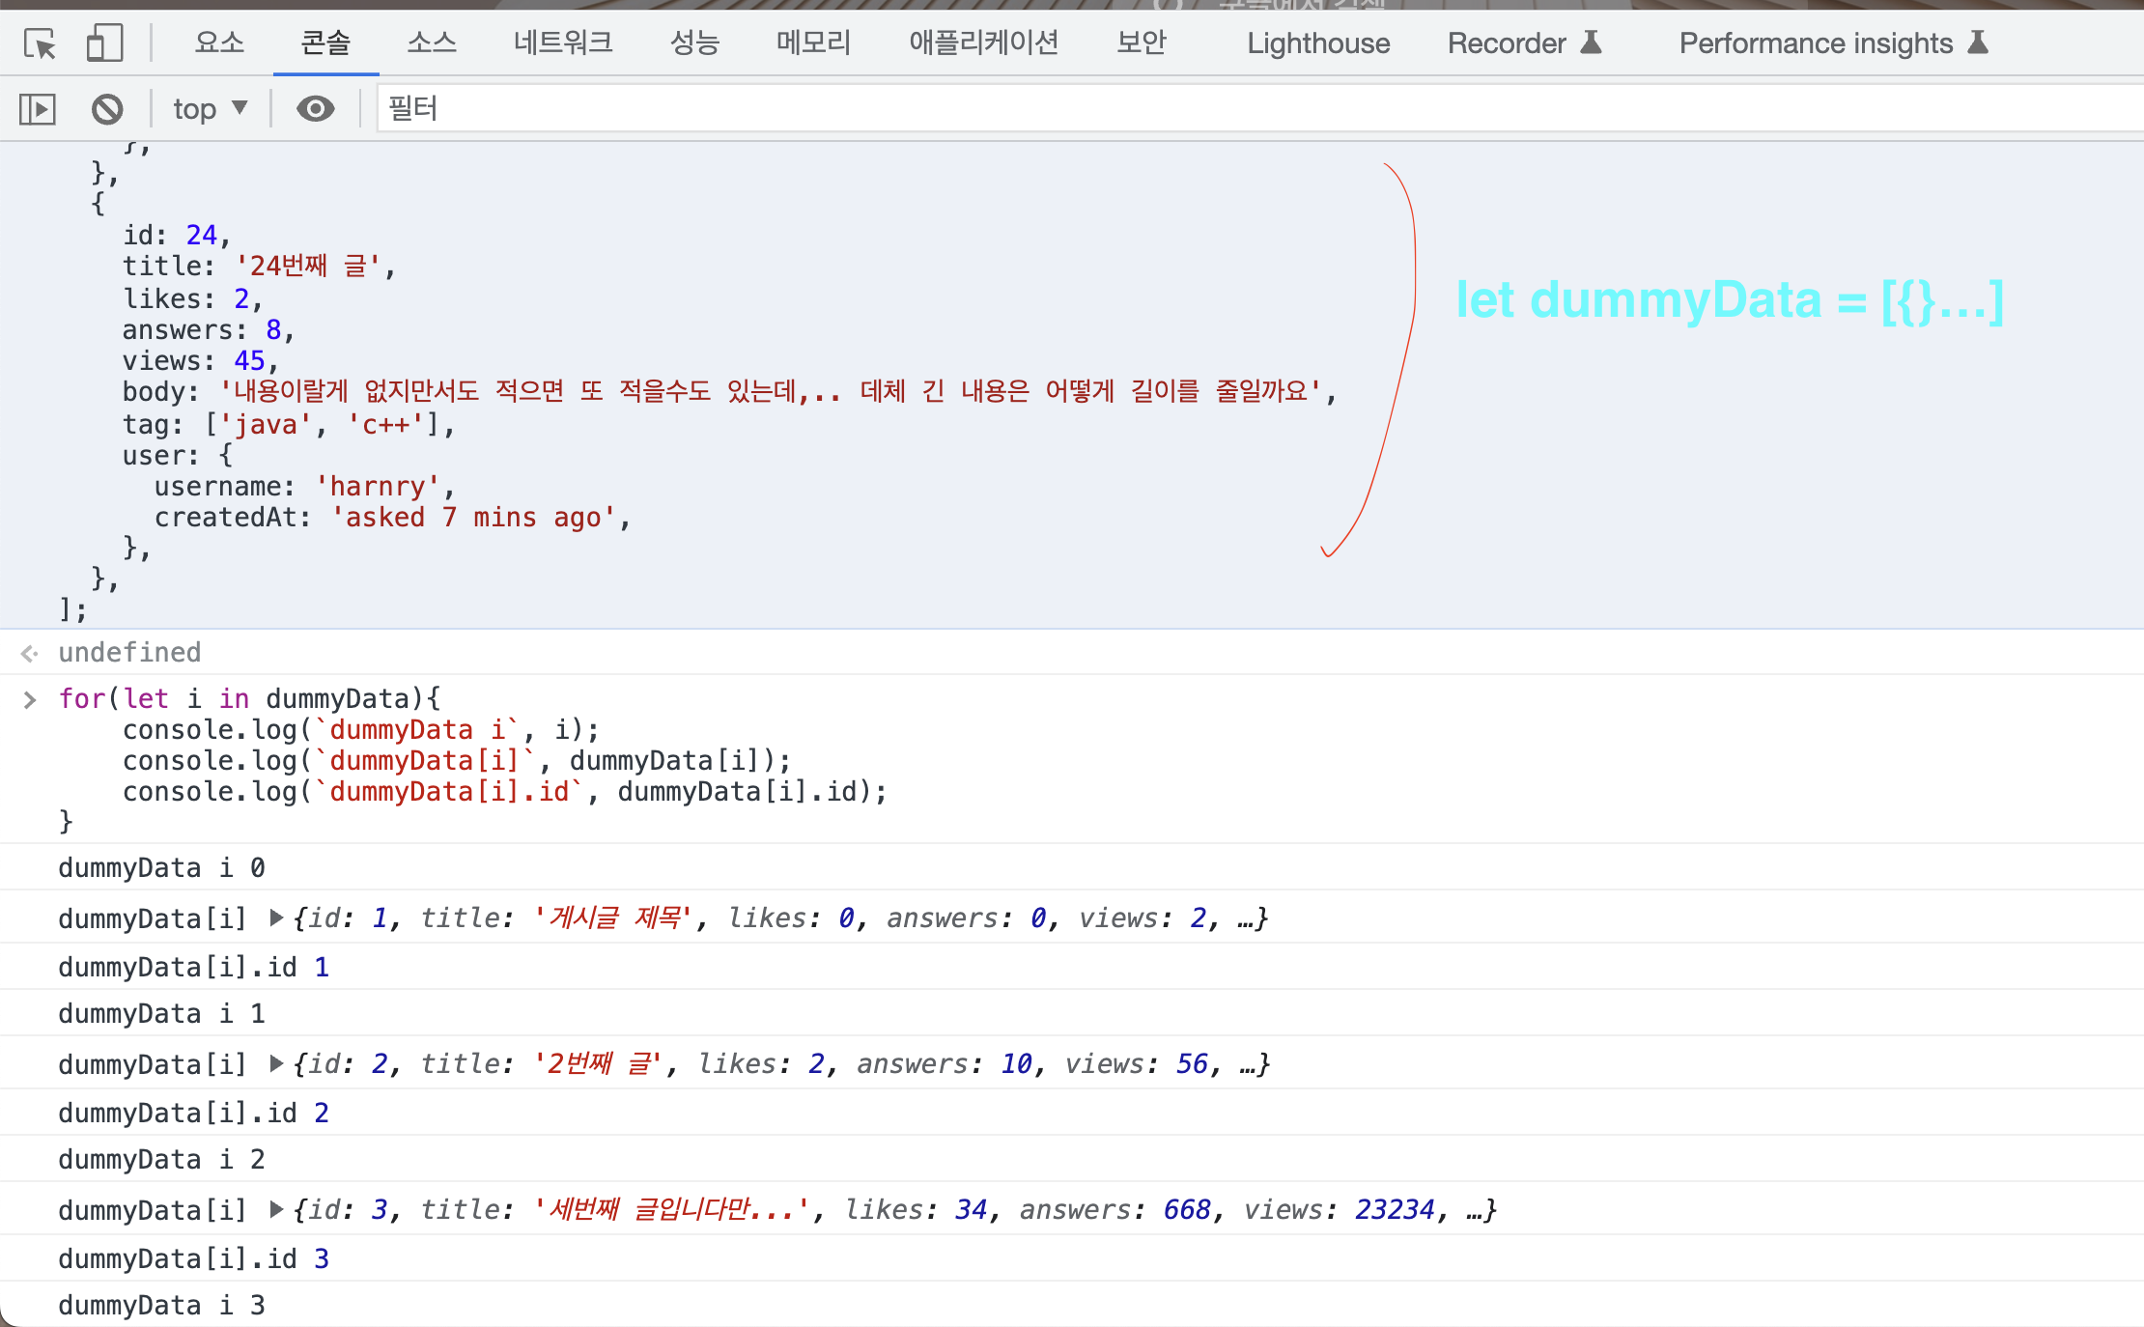The image size is (2144, 1327).
Task: Click the 'dummyData[i].id 1' log line
Action: click(x=193, y=967)
